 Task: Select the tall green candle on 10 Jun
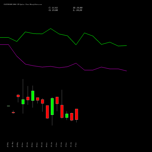[52, 106]
